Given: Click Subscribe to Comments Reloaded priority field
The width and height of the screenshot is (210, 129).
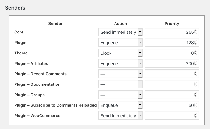Looking at the screenshot, I should coord(172,105).
